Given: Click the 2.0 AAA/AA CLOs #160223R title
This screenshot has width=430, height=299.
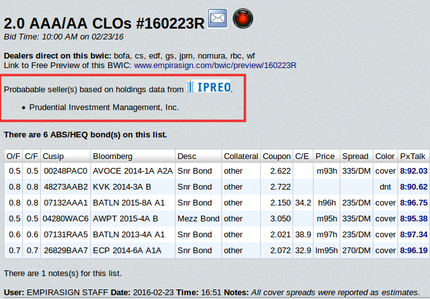Looking at the screenshot, I should tap(104, 24).
